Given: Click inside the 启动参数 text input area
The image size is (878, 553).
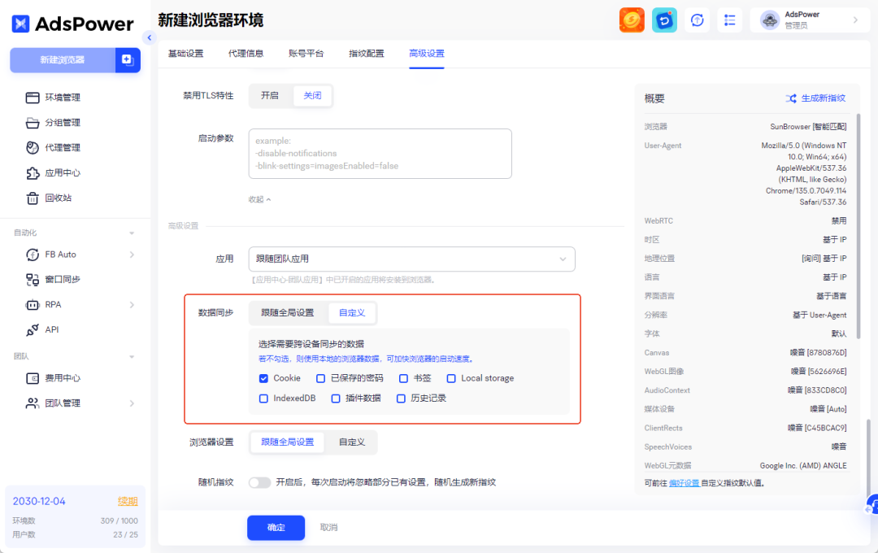Looking at the screenshot, I should 380,153.
